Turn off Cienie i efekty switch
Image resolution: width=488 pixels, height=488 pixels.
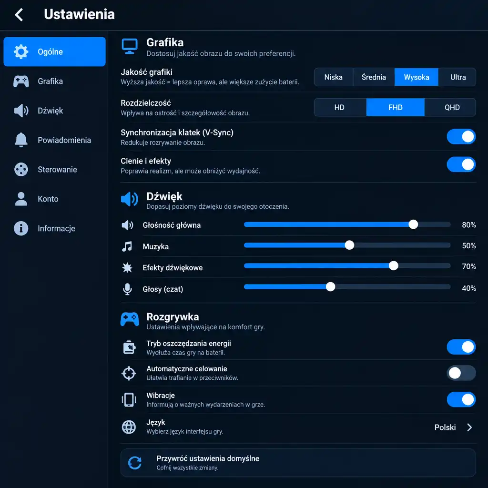pos(461,164)
